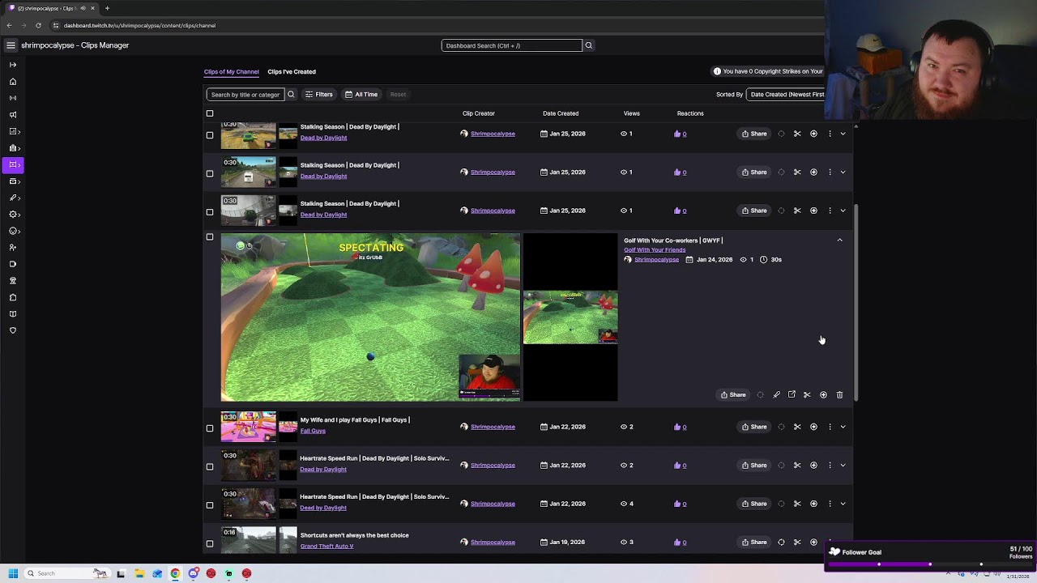Click the browser reload button

point(38,25)
